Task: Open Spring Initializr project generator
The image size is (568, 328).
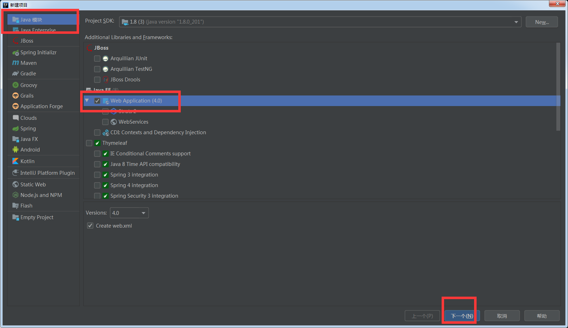Action: click(38, 52)
